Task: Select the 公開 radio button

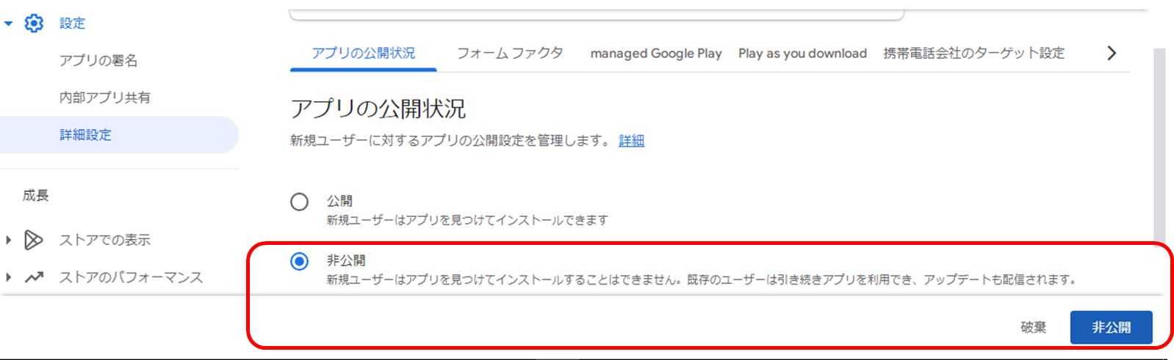Action: [299, 202]
